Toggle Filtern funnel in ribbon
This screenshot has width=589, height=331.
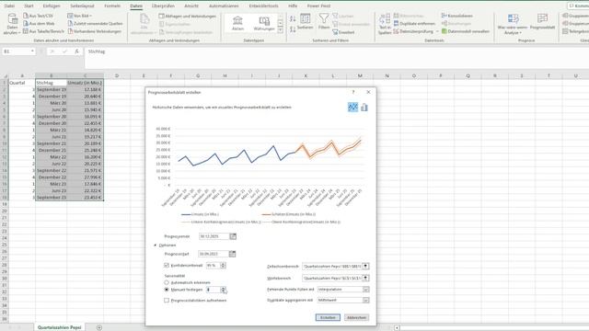[x=324, y=22]
